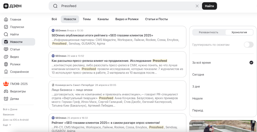Image resolution: width=257 pixels, height=132 pixels.
Task: Click SEOnews source icon dated 20 мая
Action: 53,56
